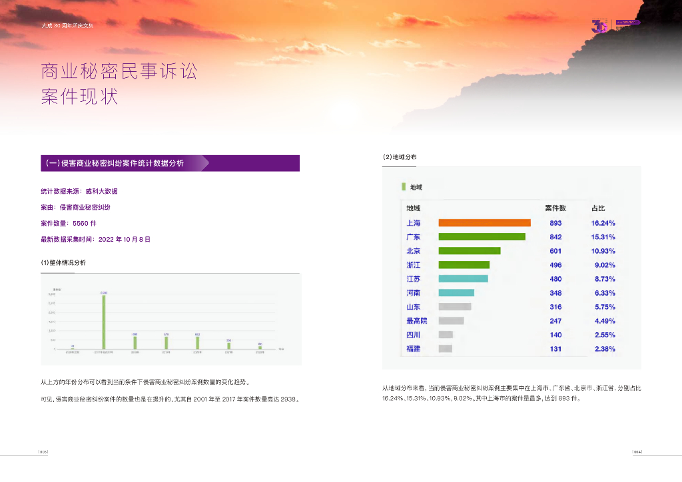Click the gray 山东 bar
Image resolution: width=682 pixels, height=482 pixels.
[x=454, y=307]
